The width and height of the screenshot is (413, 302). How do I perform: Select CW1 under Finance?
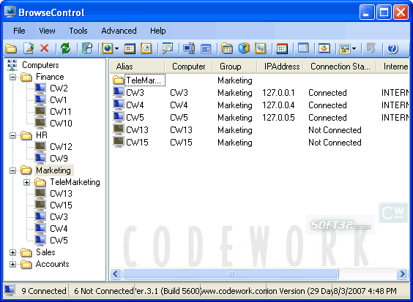tap(59, 100)
